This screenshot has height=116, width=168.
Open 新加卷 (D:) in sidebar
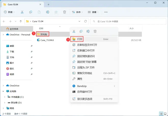click(15, 102)
